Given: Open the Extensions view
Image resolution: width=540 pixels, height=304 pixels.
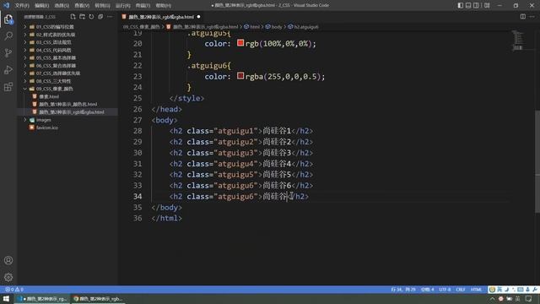Looking at the screenshot, I should point(8,86).
